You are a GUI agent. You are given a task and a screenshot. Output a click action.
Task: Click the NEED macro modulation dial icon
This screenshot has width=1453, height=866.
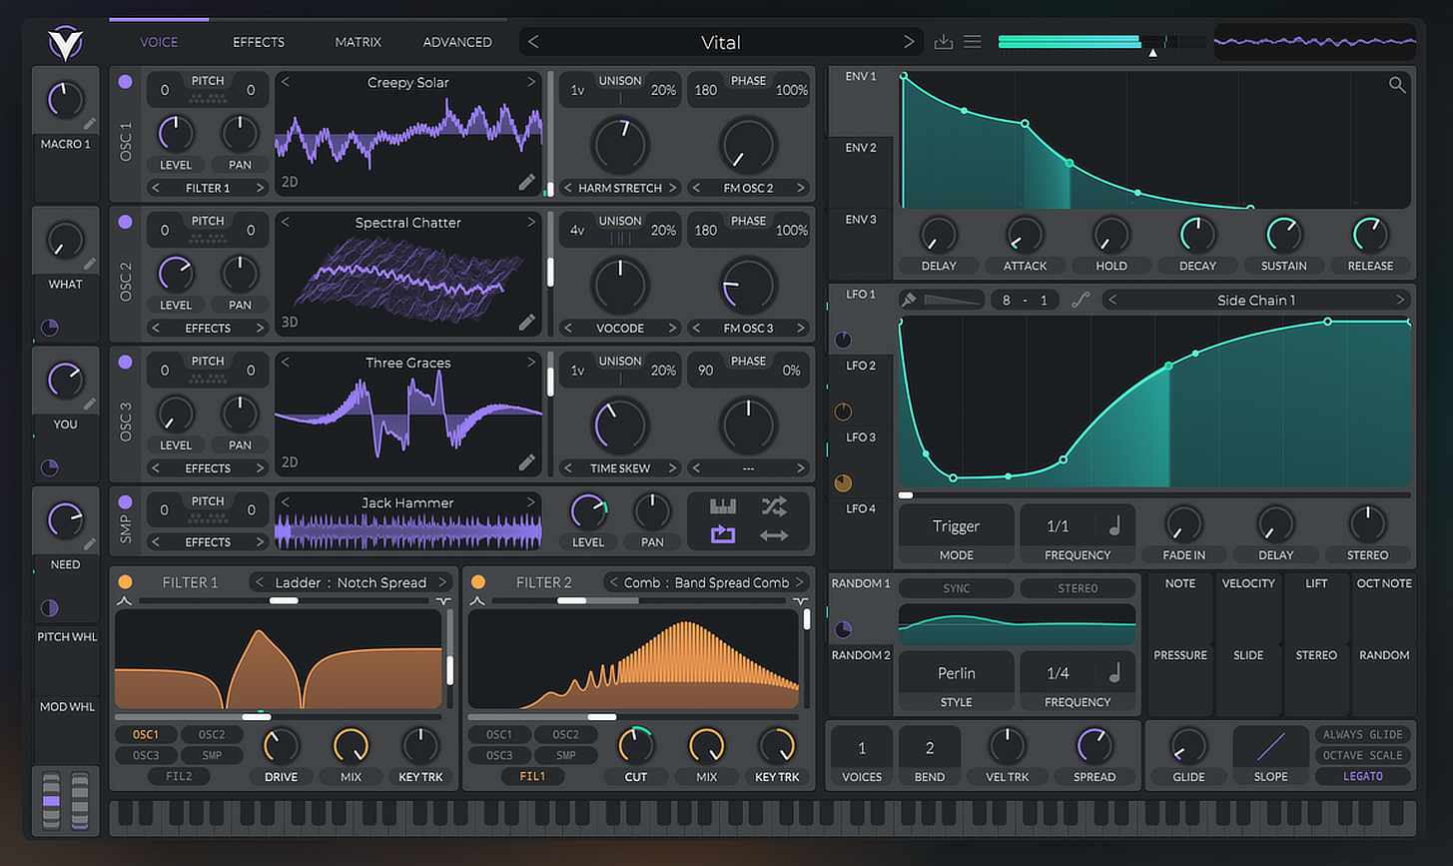pyautogui.click(x=50, y=607)
